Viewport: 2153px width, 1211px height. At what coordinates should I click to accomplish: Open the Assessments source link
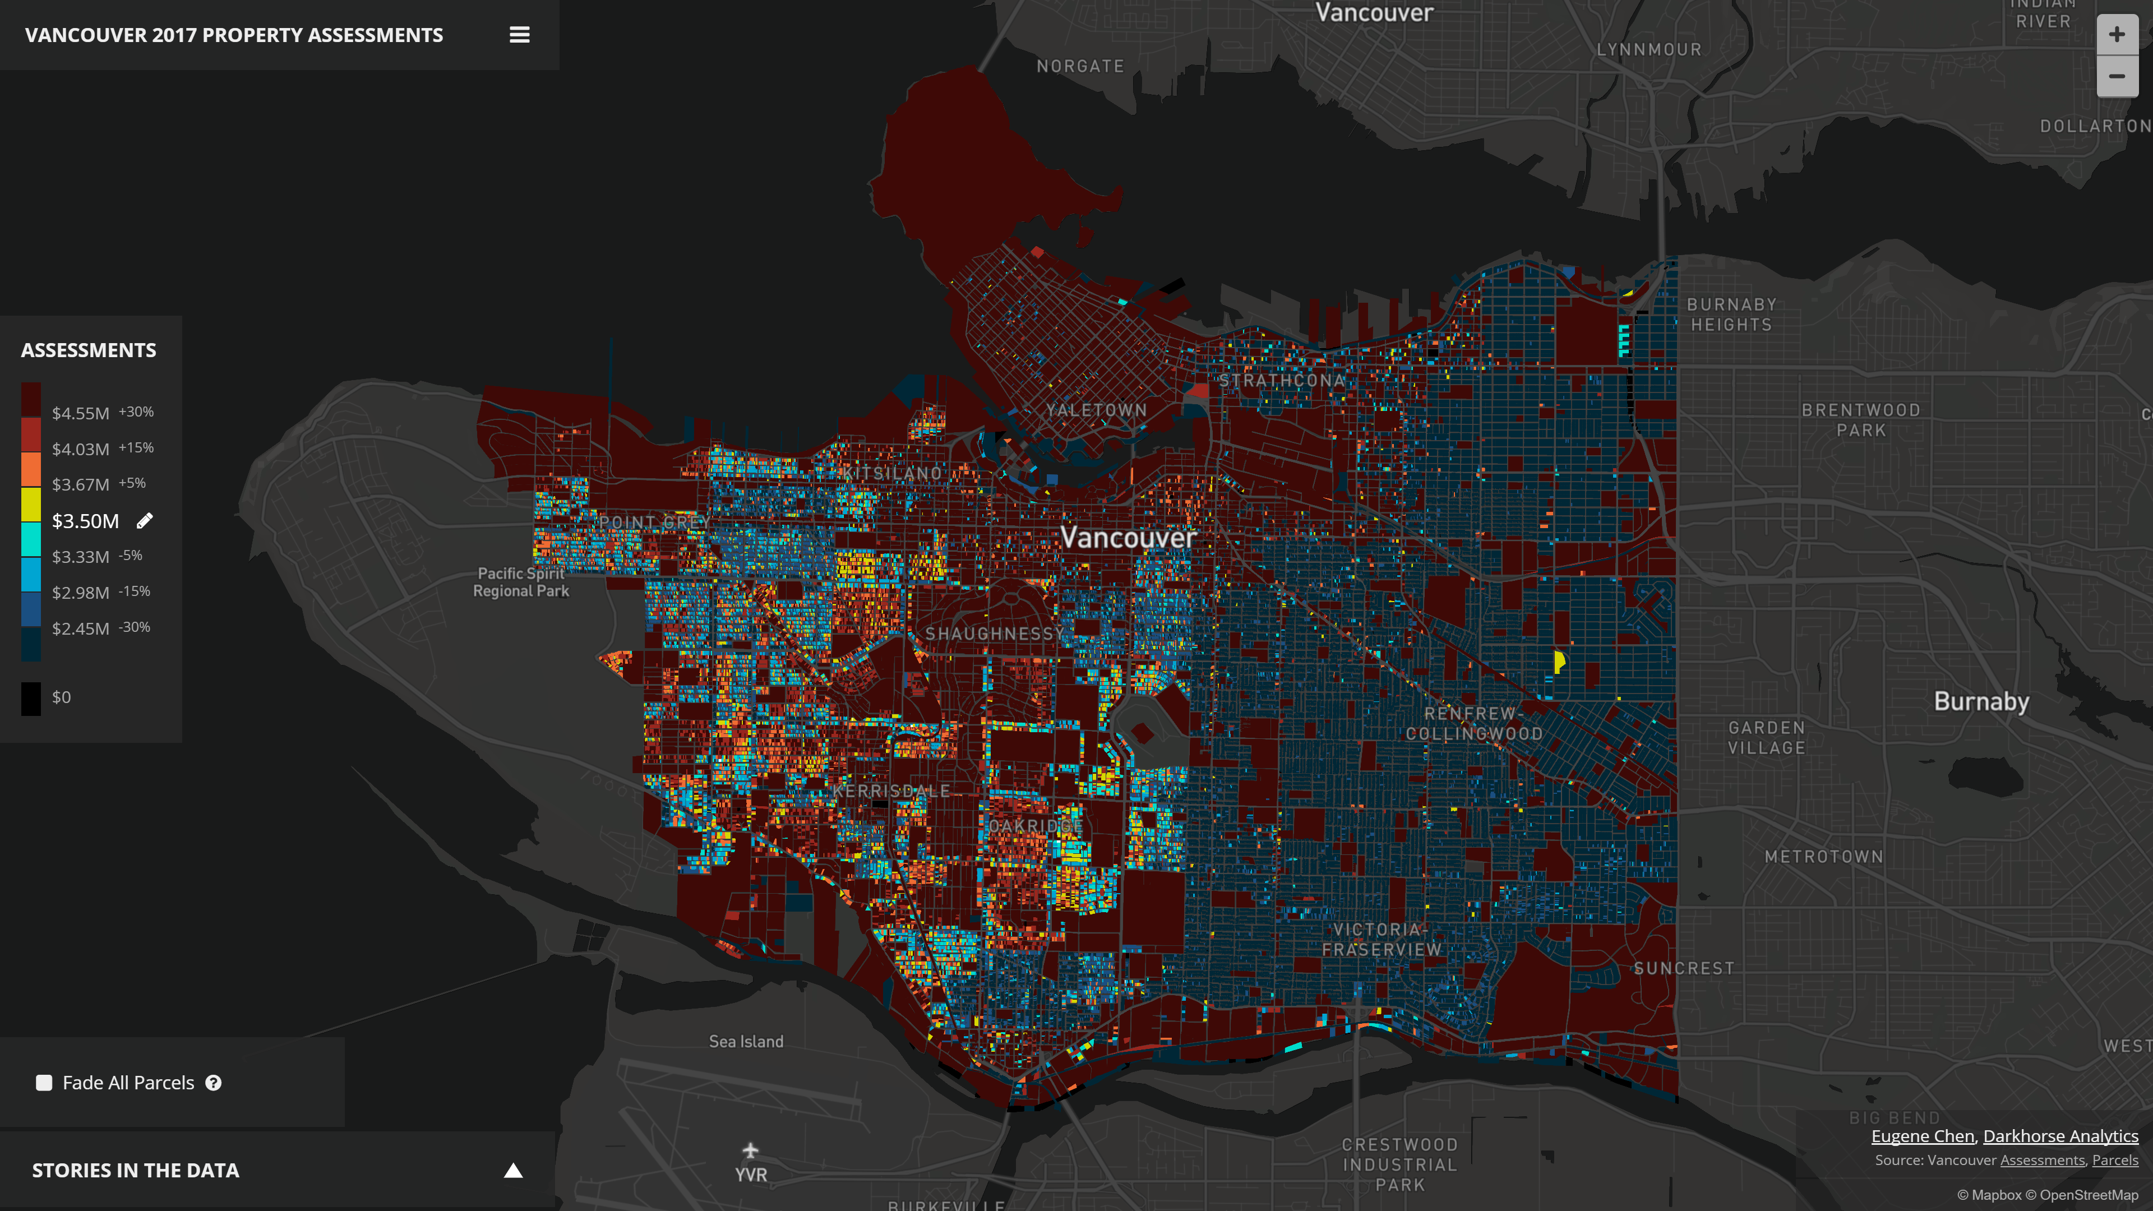tap(2042, 1160)
